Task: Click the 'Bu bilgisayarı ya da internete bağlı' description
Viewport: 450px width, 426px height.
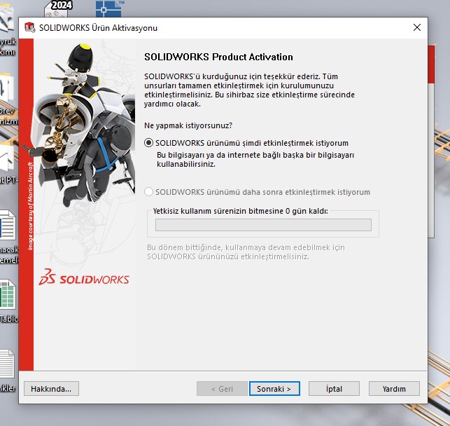Action: pos(255,160)
